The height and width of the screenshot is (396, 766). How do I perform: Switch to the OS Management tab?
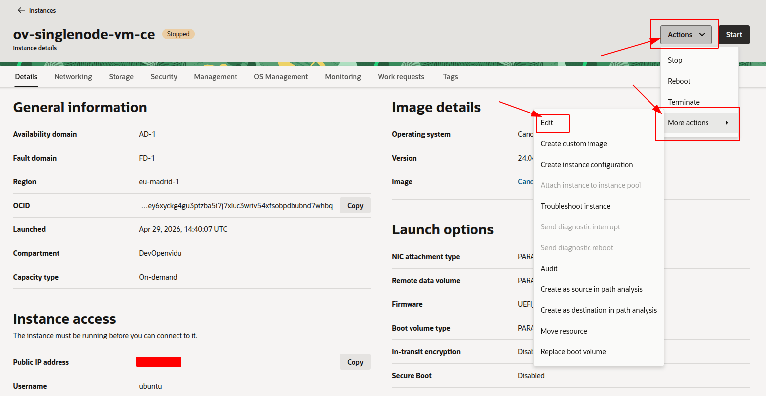281,77
